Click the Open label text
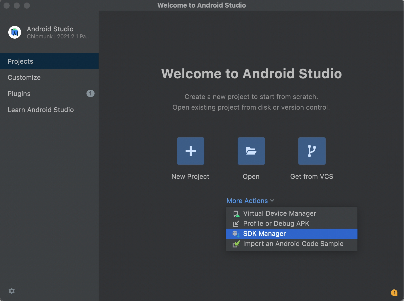The height and width of the screenshot is (301, 404). (251, 177)
